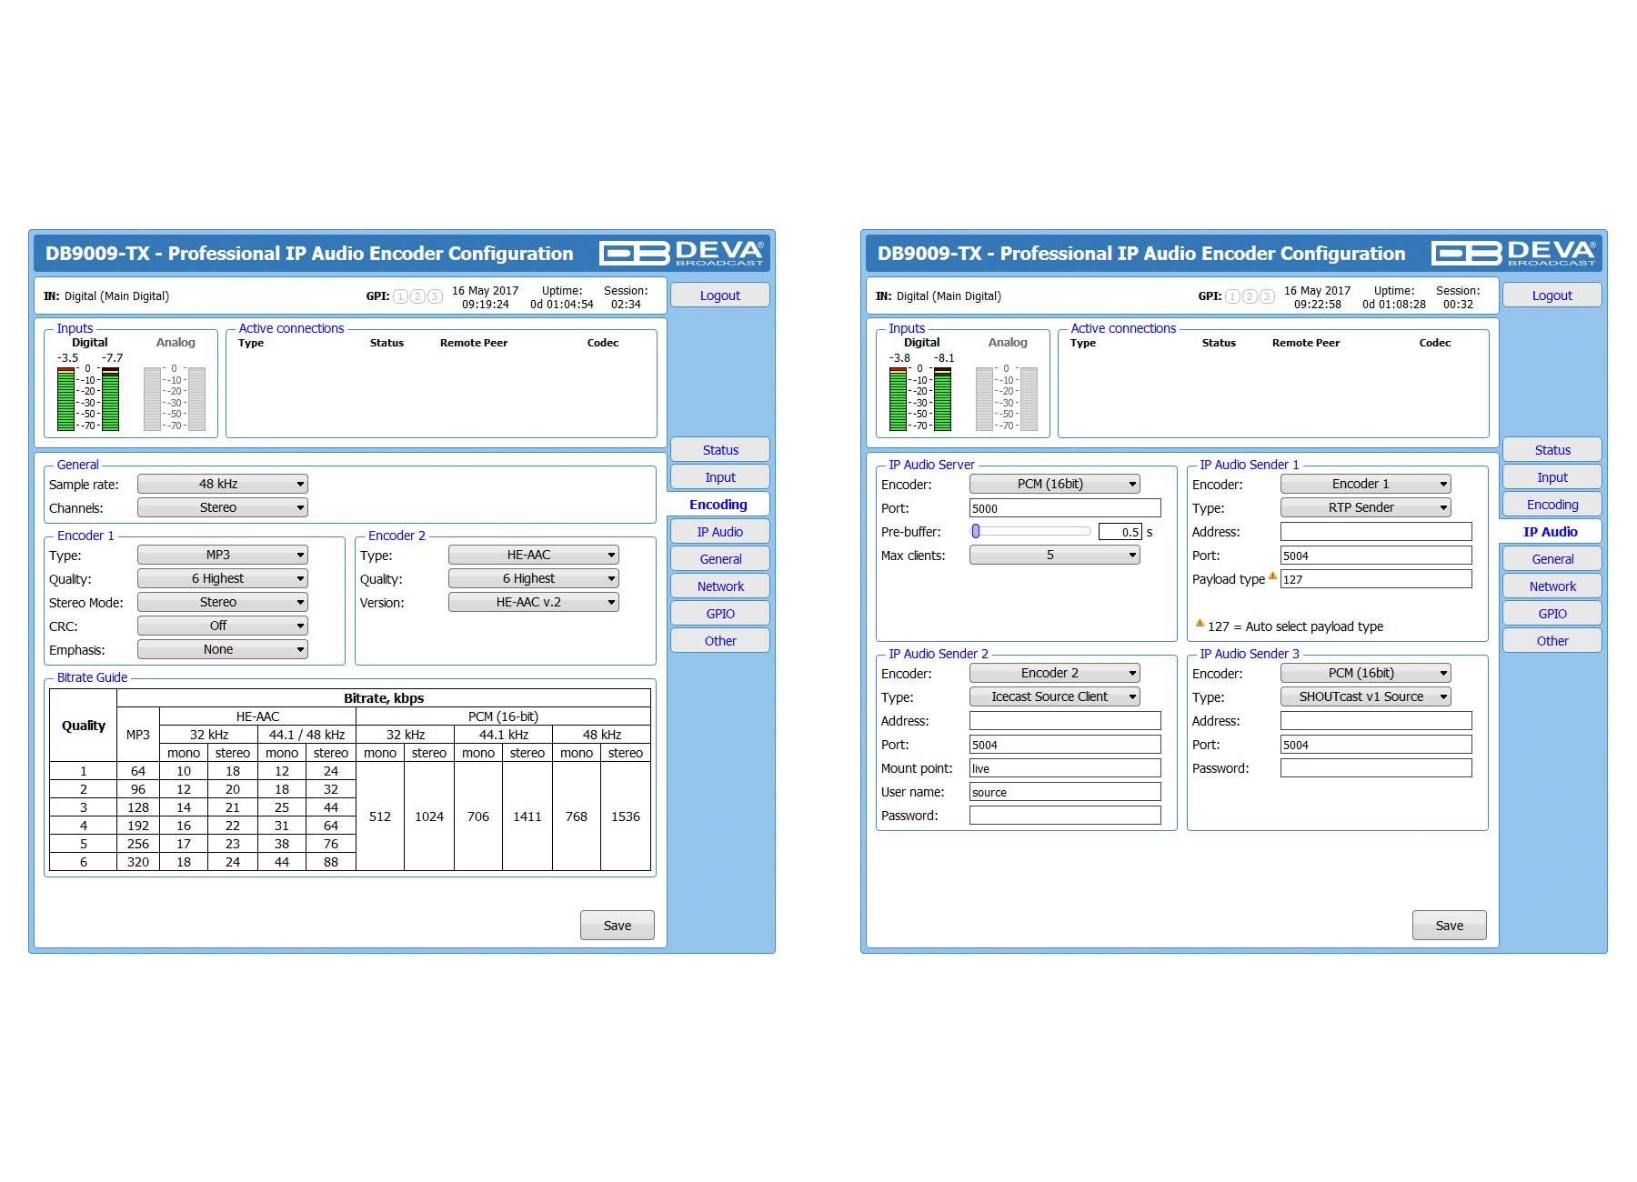Open General tab in left window
Image resolution: width=1637 pixels, height=1182 pixels.
(x=720, y=559)
